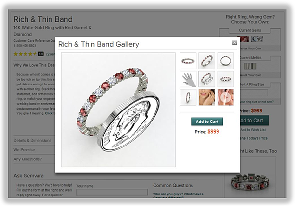Click the Your name input field
This screenshot has height=207, width=295.
112,192
